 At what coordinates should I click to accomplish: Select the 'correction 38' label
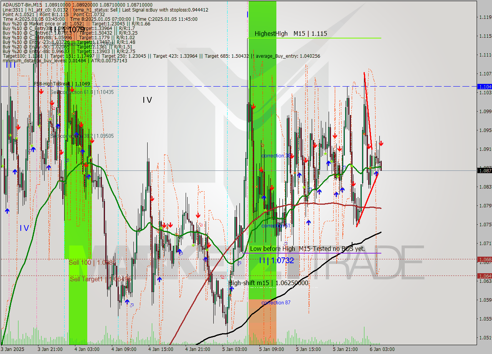(x=276, y=156)
